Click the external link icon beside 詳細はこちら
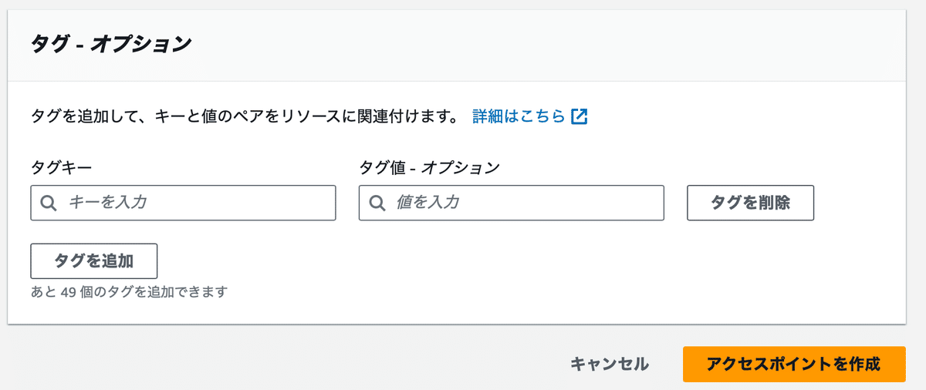 click(x=580, y=117)
